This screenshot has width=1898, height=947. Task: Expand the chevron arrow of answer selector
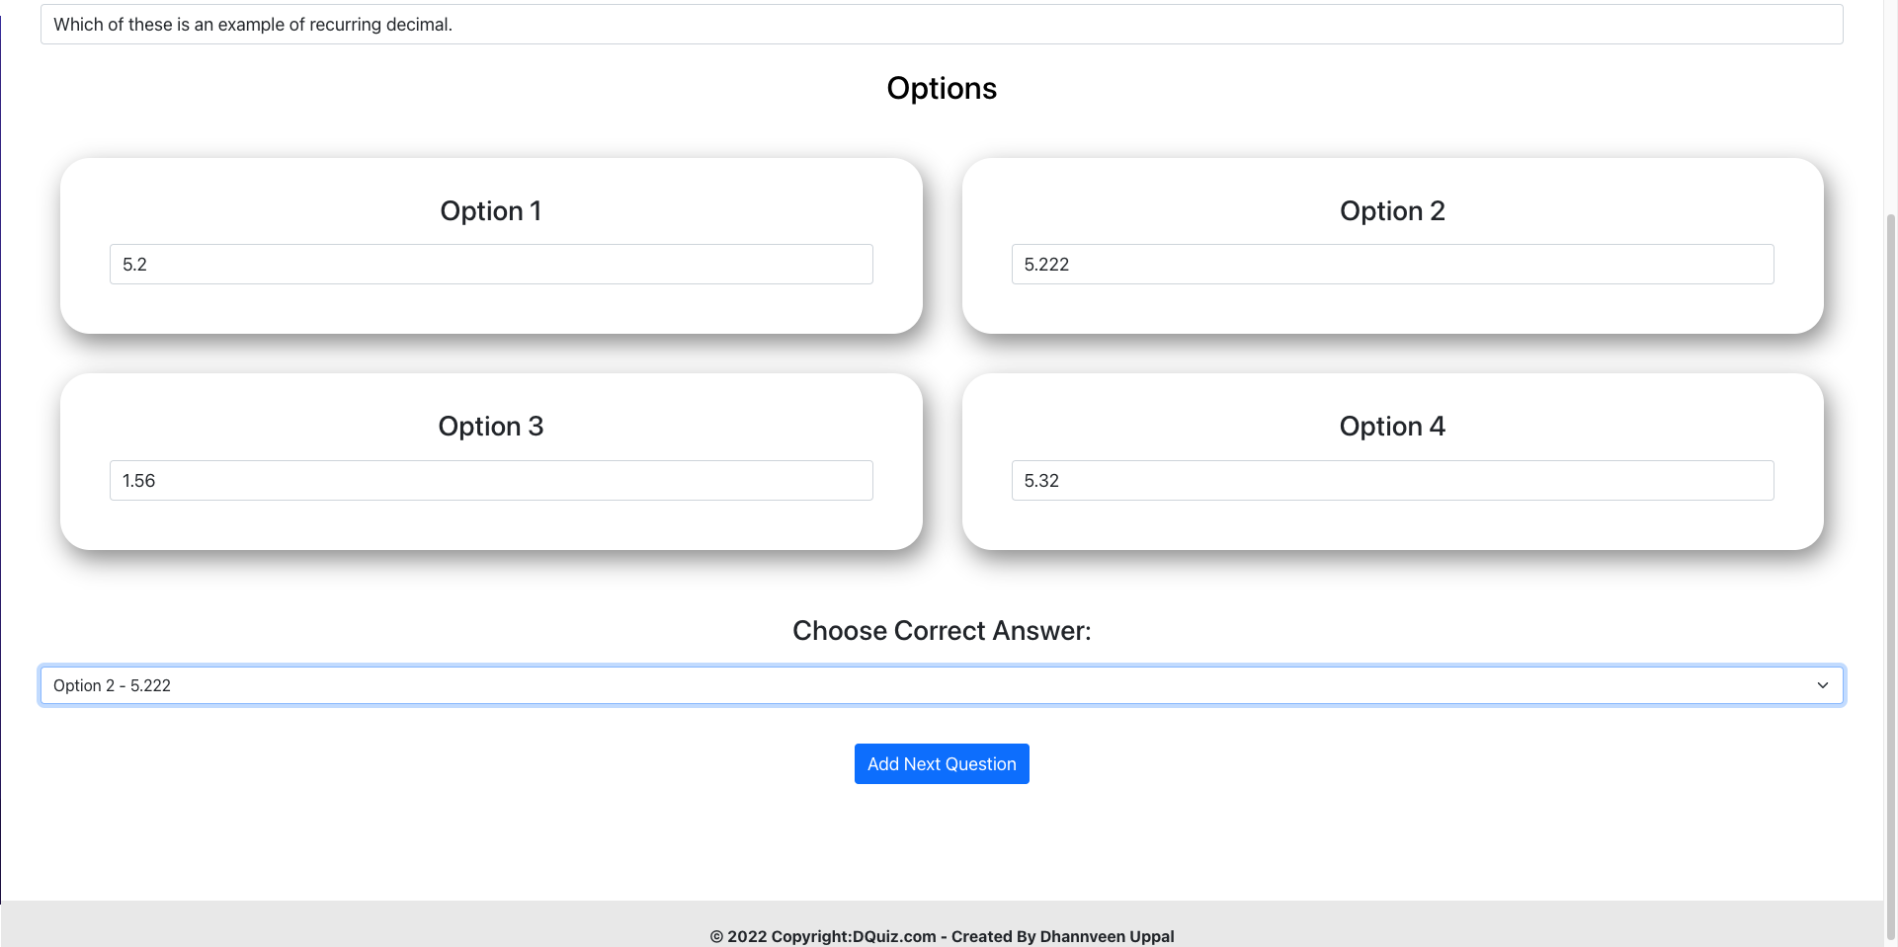coord(1823,685)
